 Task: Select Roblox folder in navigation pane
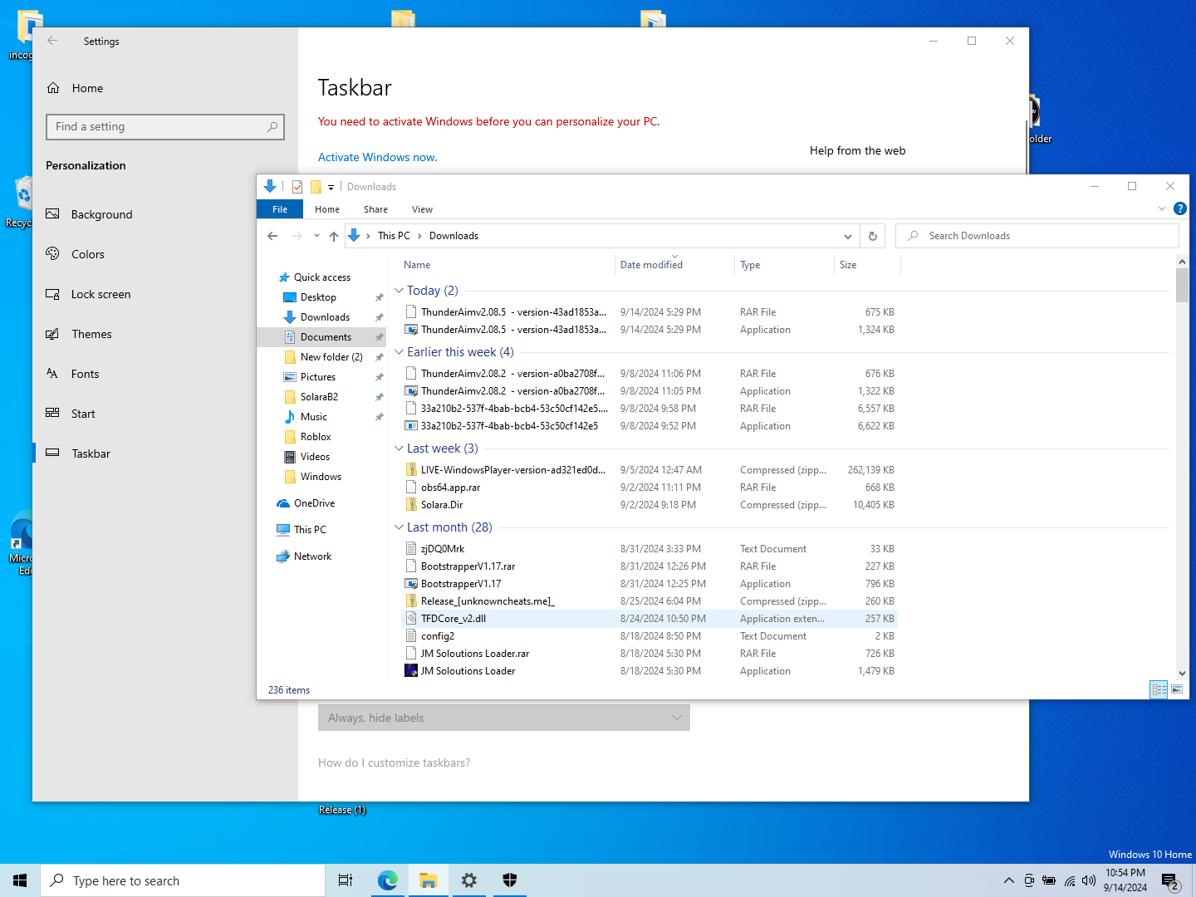316,437
